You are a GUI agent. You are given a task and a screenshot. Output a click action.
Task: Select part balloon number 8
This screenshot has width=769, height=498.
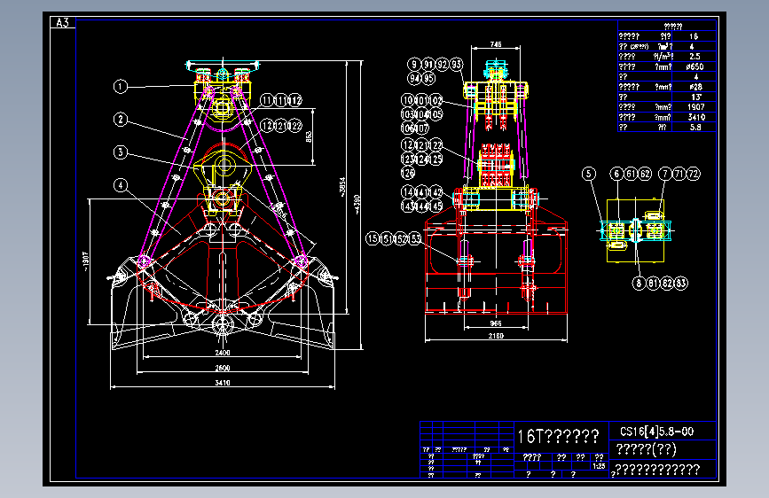click(x=639, y=284)
